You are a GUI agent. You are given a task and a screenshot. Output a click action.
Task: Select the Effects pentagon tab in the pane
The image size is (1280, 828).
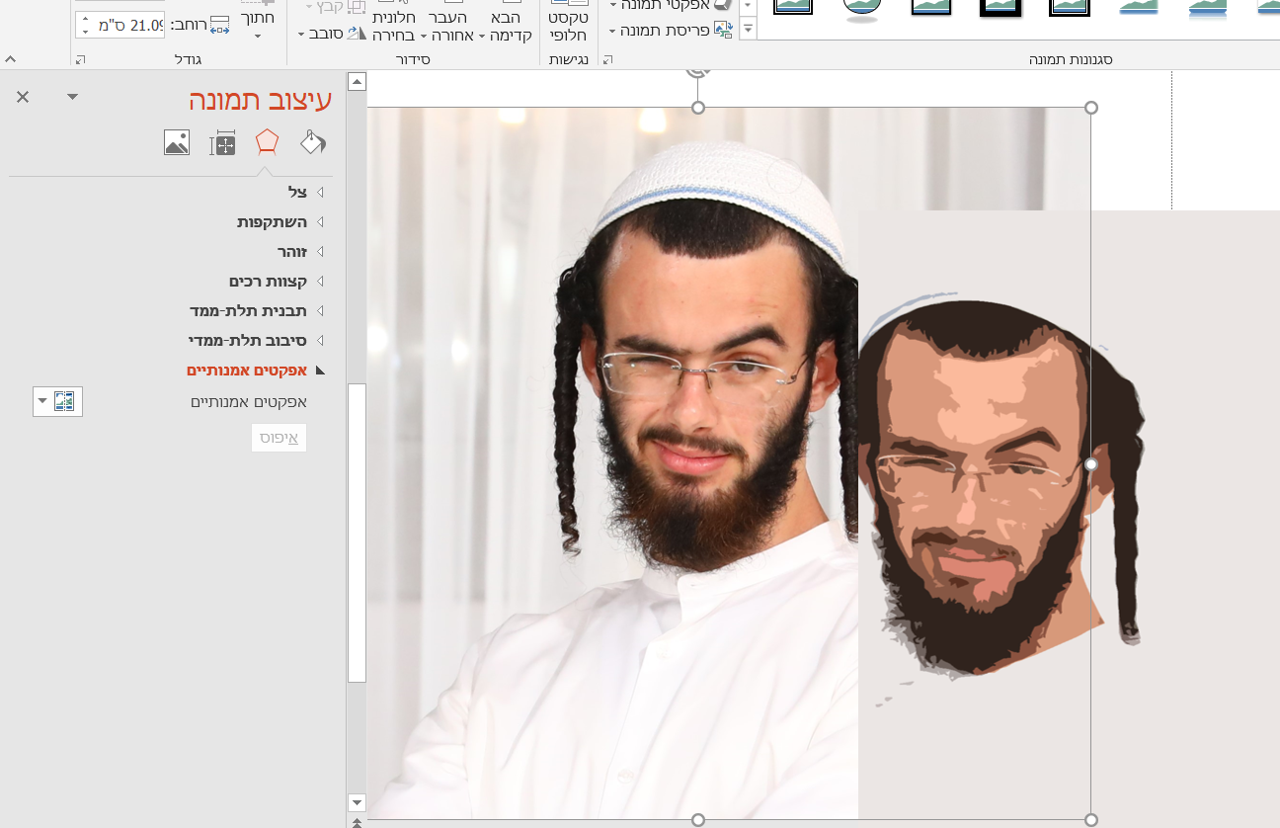click(267, 141)
